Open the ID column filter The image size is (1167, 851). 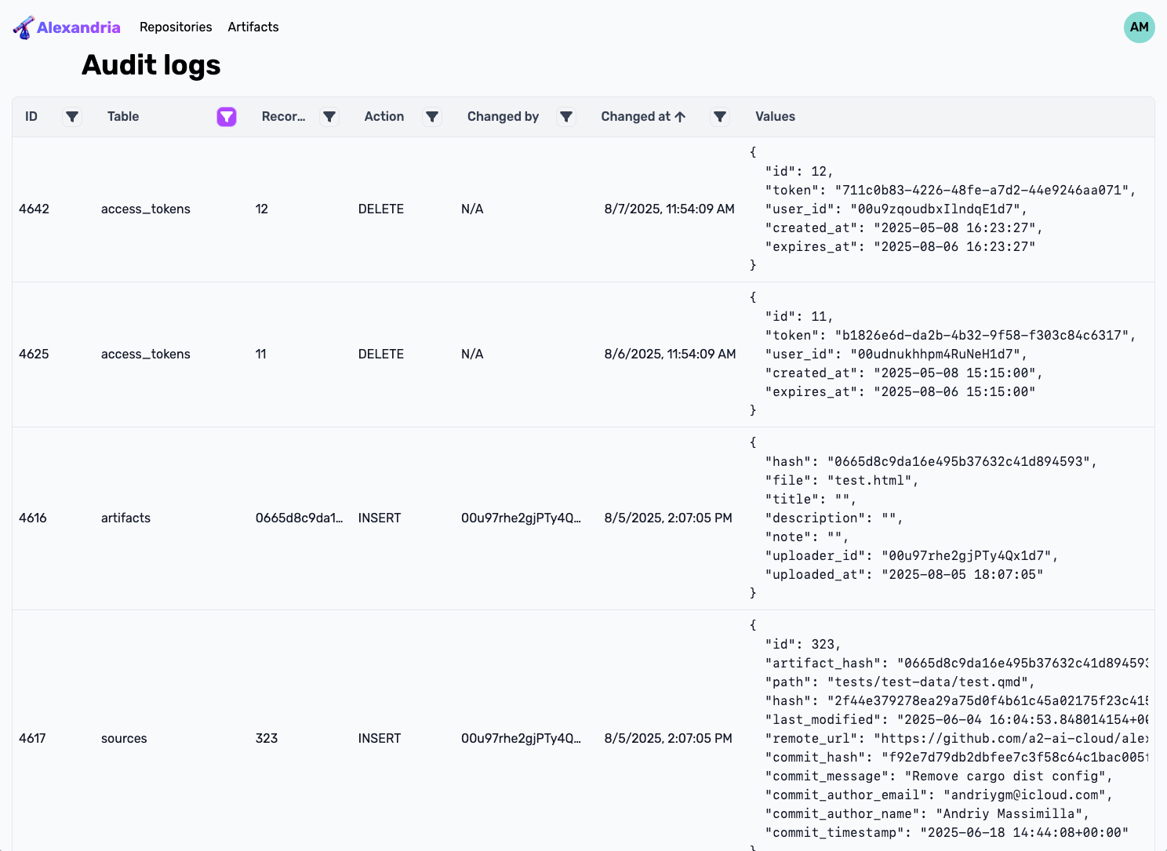pos(72,117)
